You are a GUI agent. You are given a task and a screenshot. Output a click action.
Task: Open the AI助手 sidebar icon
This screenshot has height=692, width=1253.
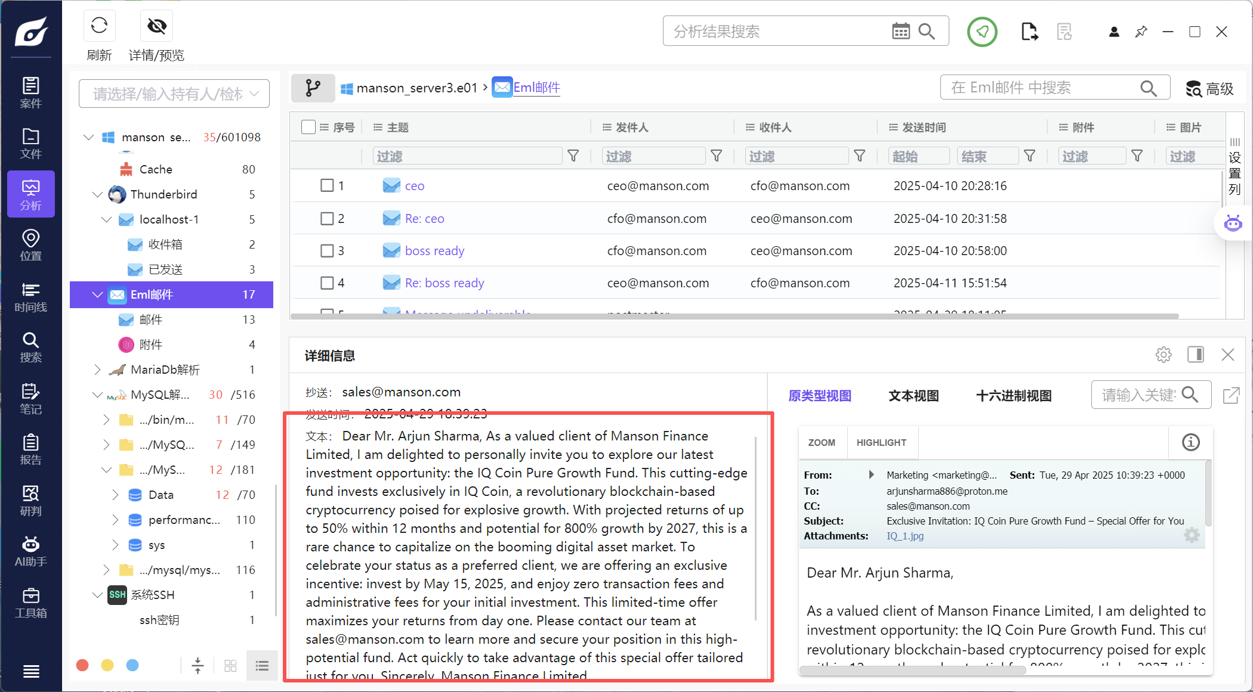(x=30, y=551)
